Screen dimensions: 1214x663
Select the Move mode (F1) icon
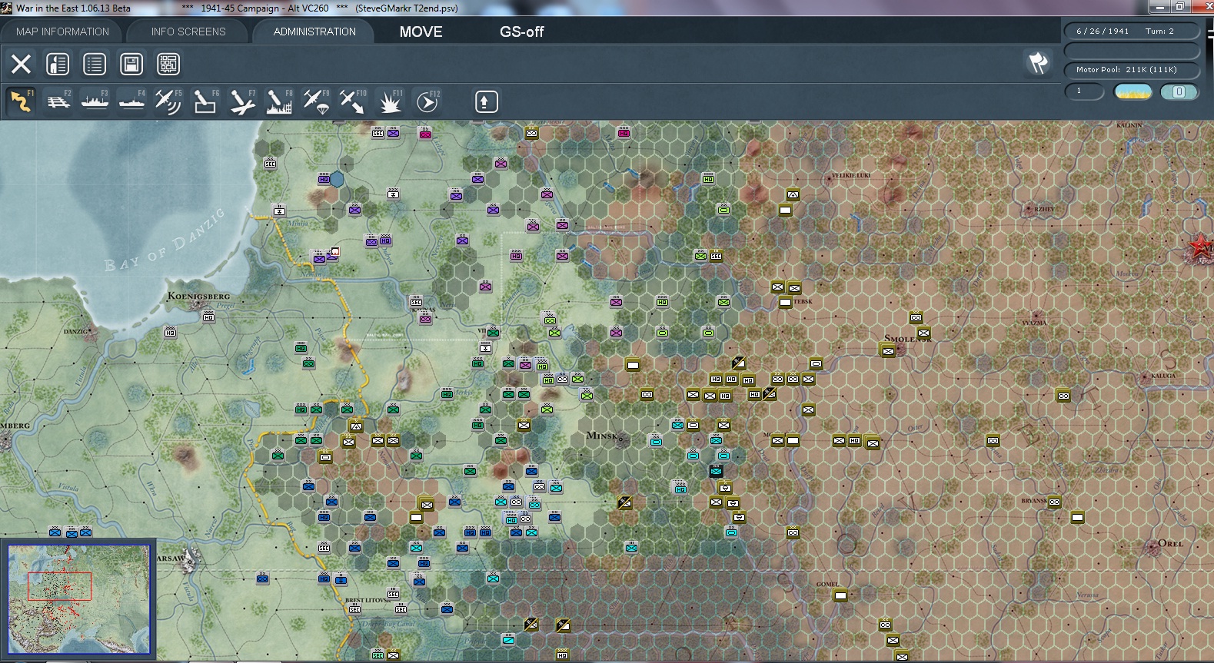[21, 101]
